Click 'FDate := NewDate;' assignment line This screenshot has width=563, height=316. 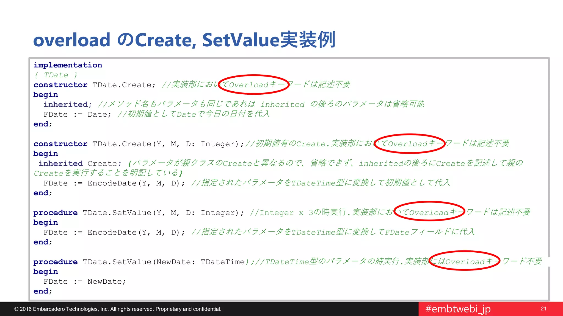click(x=85, y=281)
